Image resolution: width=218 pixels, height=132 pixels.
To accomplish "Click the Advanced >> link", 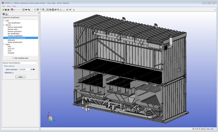I will click(x=9, y=72).
